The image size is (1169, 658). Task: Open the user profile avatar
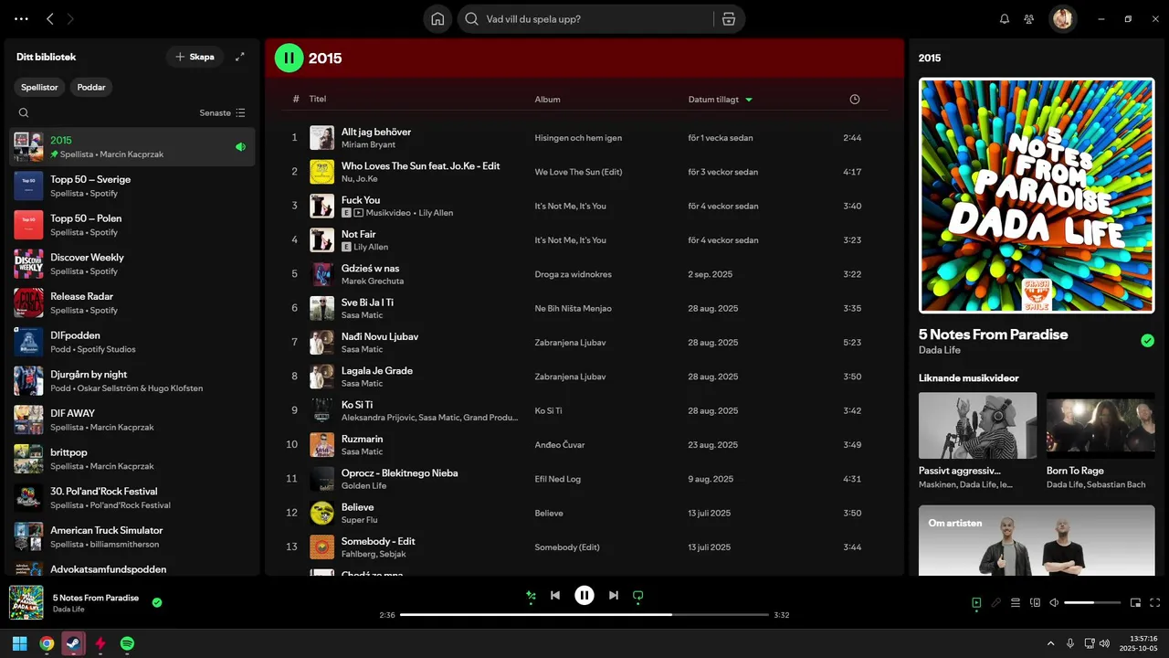(x=1062, y=18)
